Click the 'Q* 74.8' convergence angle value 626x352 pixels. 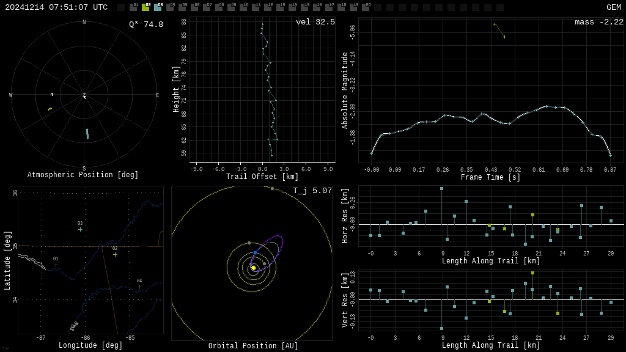coord(145,24)
